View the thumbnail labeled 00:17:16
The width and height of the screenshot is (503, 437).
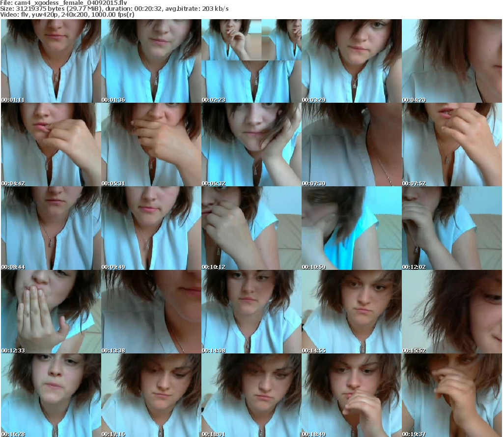coord(151,395)
